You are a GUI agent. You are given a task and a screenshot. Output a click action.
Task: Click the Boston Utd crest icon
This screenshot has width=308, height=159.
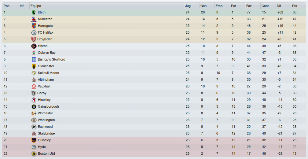point(34,153)
